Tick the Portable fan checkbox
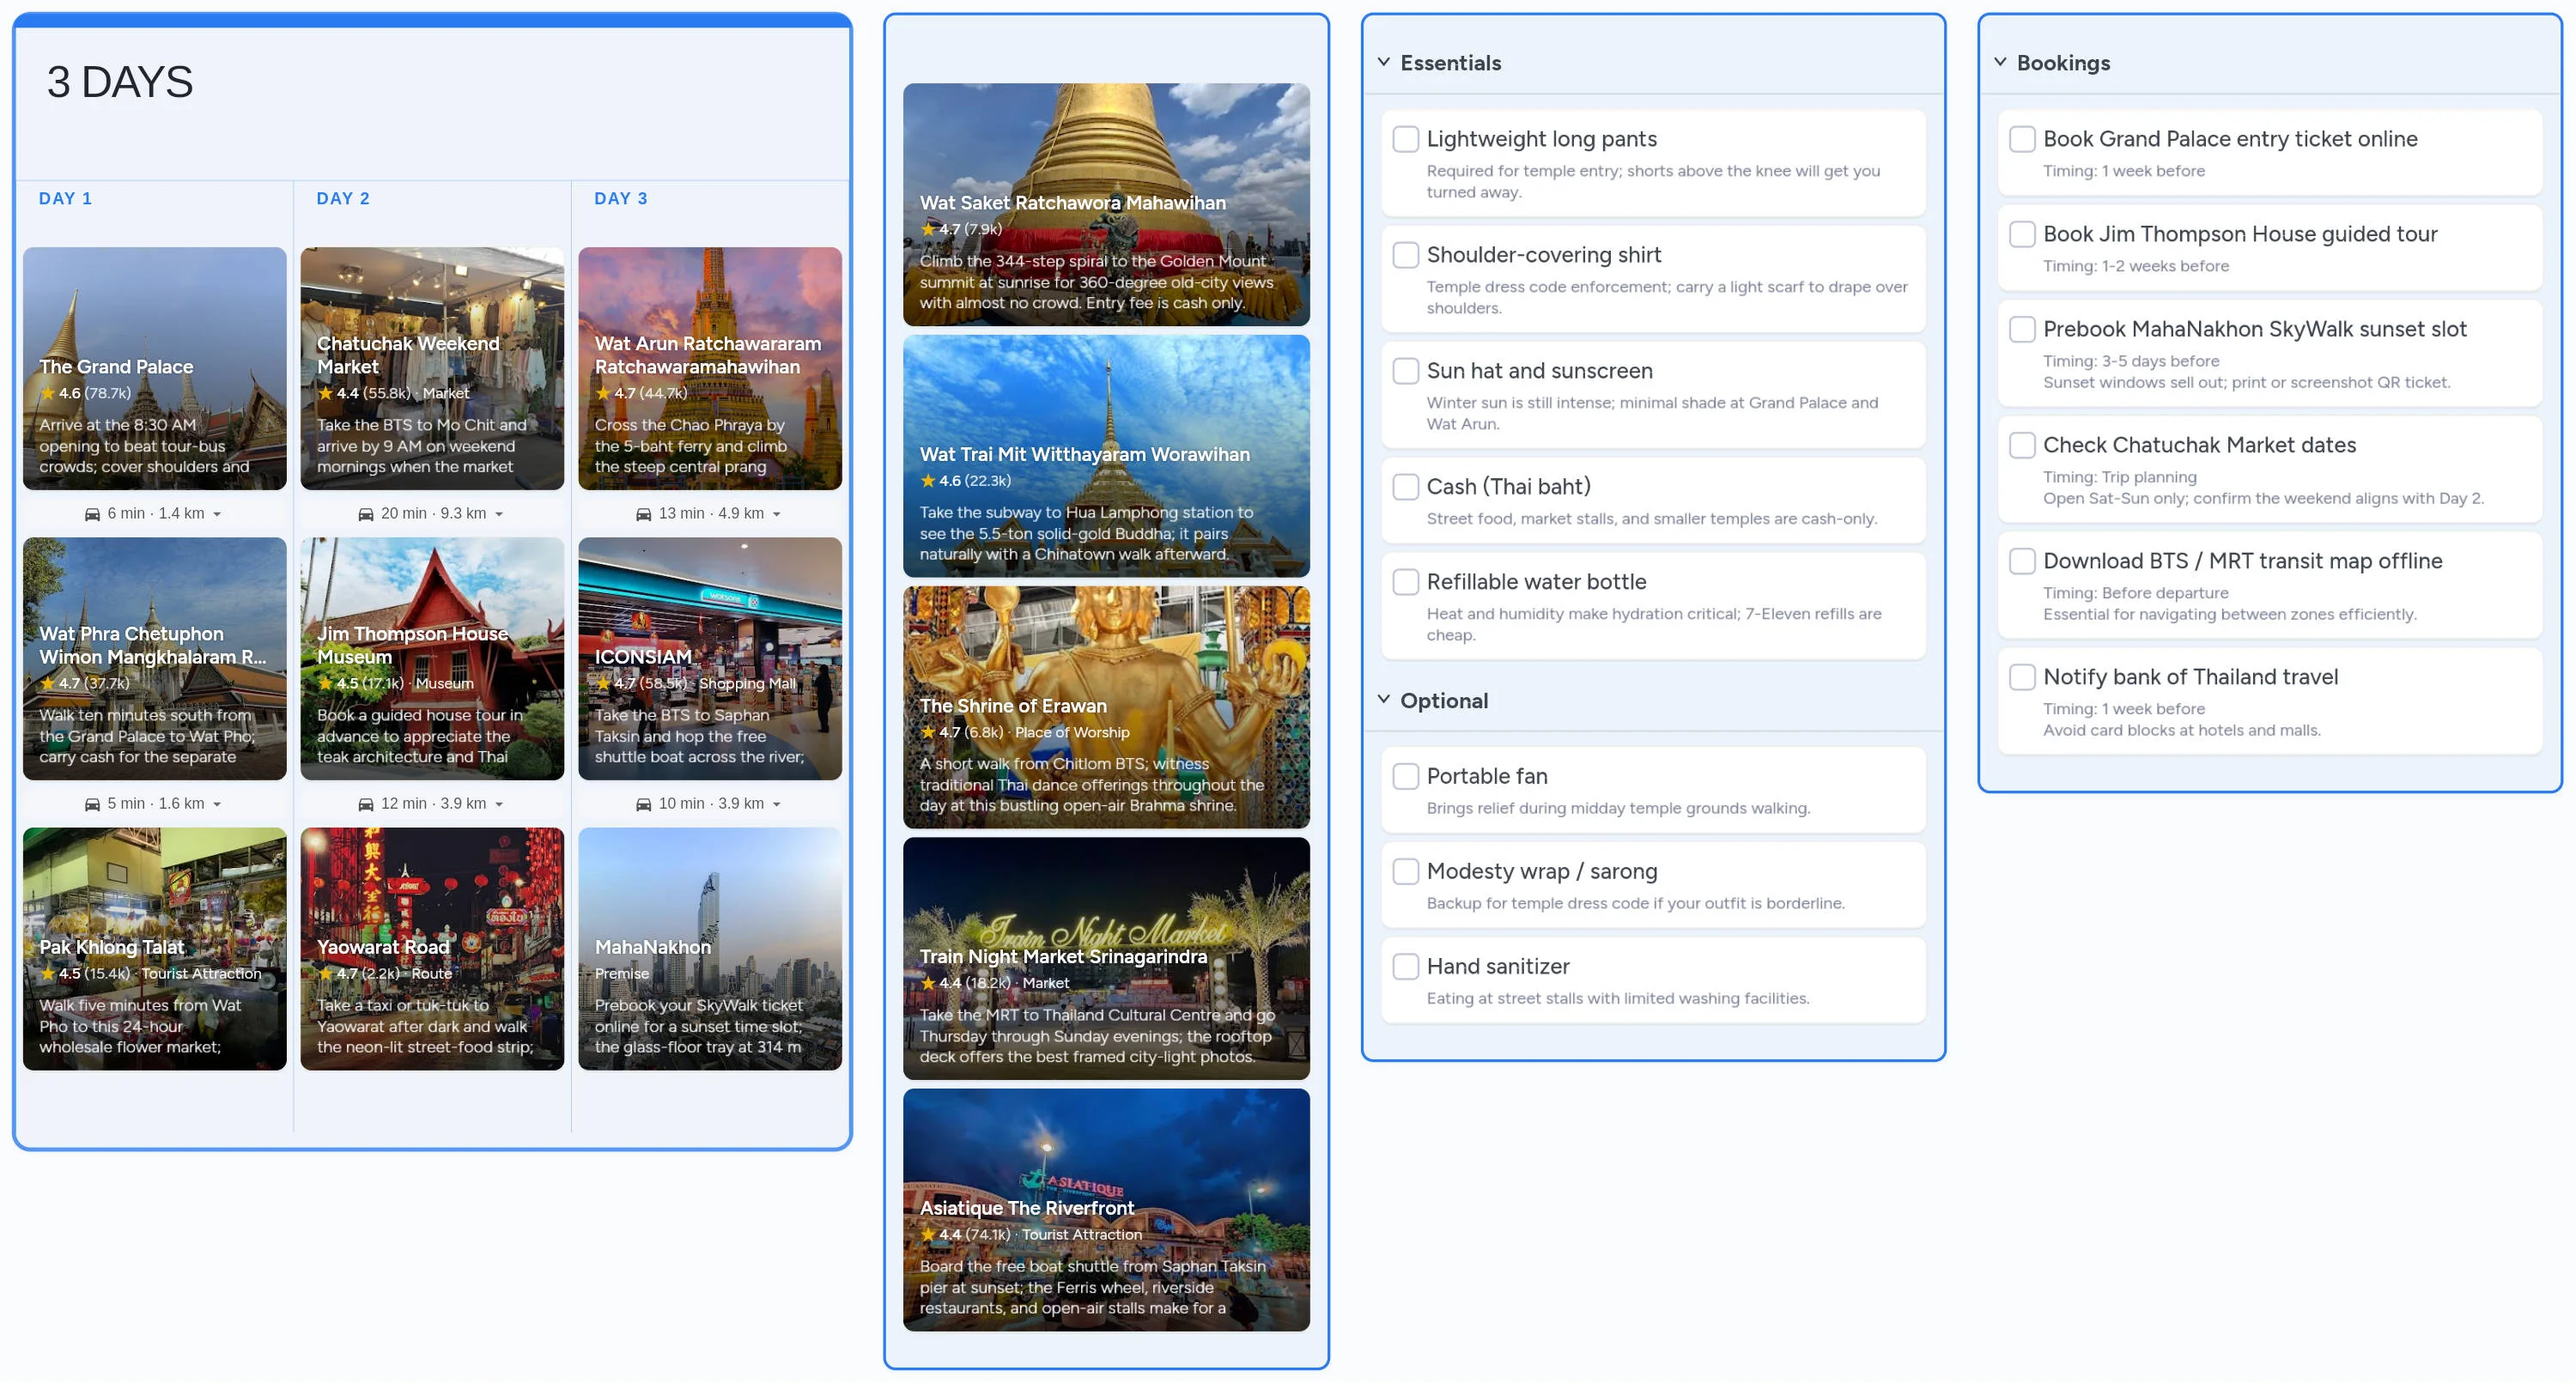Screen dimensions: 2576x1383 [x=1406, y=776]
